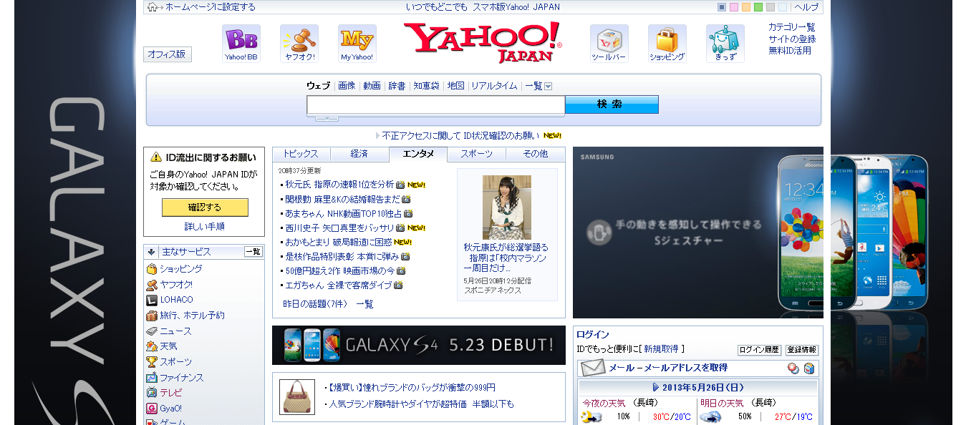This screenshot has width=966, height=425.
Task: Open the Yahoo! BB icon
Action: pyautogui.click(x=241, y=43)
